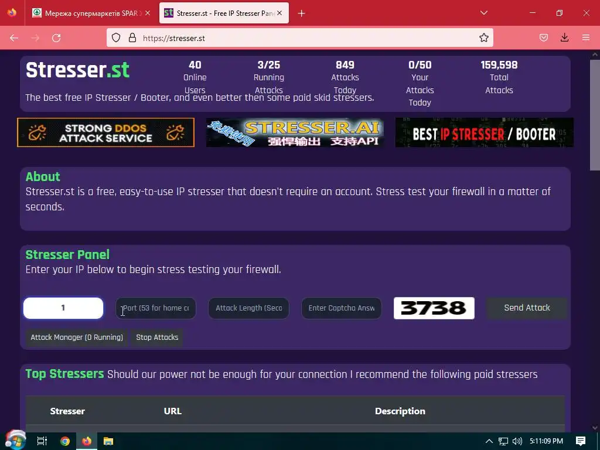This screenshot has width=600, height=450.
Task: Click the 0/50 Your Attacks Today stat
Action: click(x=420, y=83)
